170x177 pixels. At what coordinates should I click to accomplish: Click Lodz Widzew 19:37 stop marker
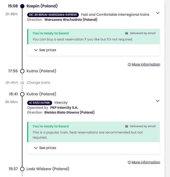pos(22,169)
